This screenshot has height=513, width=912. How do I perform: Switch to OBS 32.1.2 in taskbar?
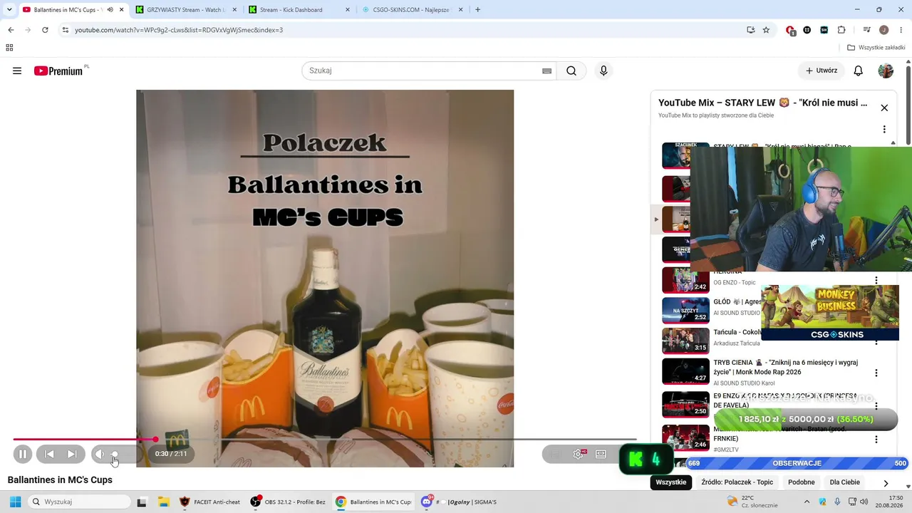click(289, 502)
